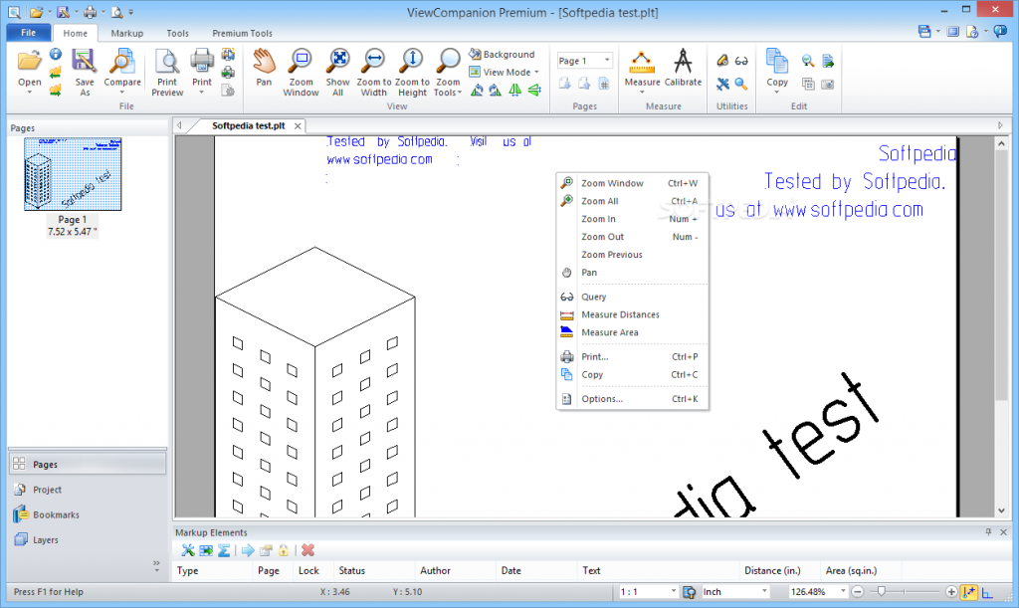1019x608 pixels.
Task: Toggle pin on Markup Elements panel
Action: (988, 532)
